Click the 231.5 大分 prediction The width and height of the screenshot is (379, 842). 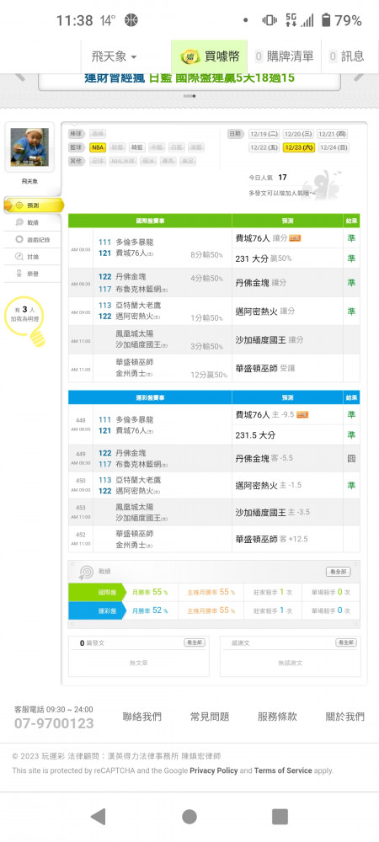[255, 435]
